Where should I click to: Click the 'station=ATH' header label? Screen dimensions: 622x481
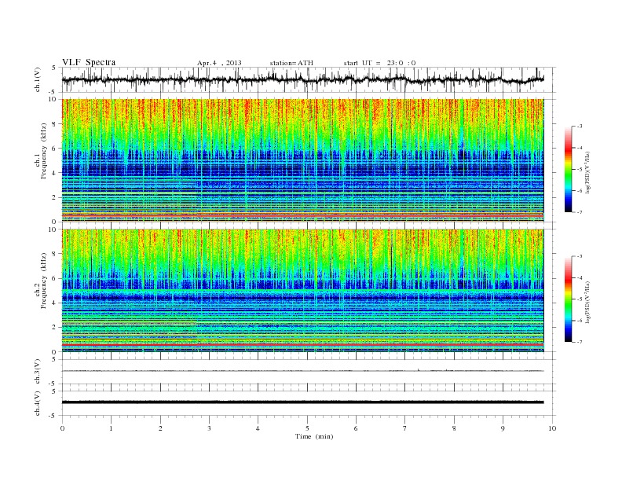coord(291,63)
